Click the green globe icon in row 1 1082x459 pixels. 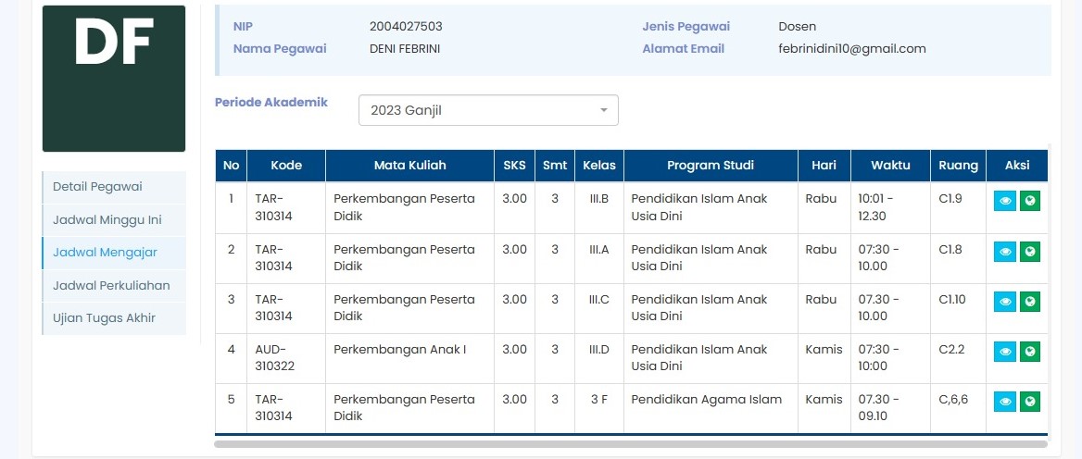tap(1030, 201)
